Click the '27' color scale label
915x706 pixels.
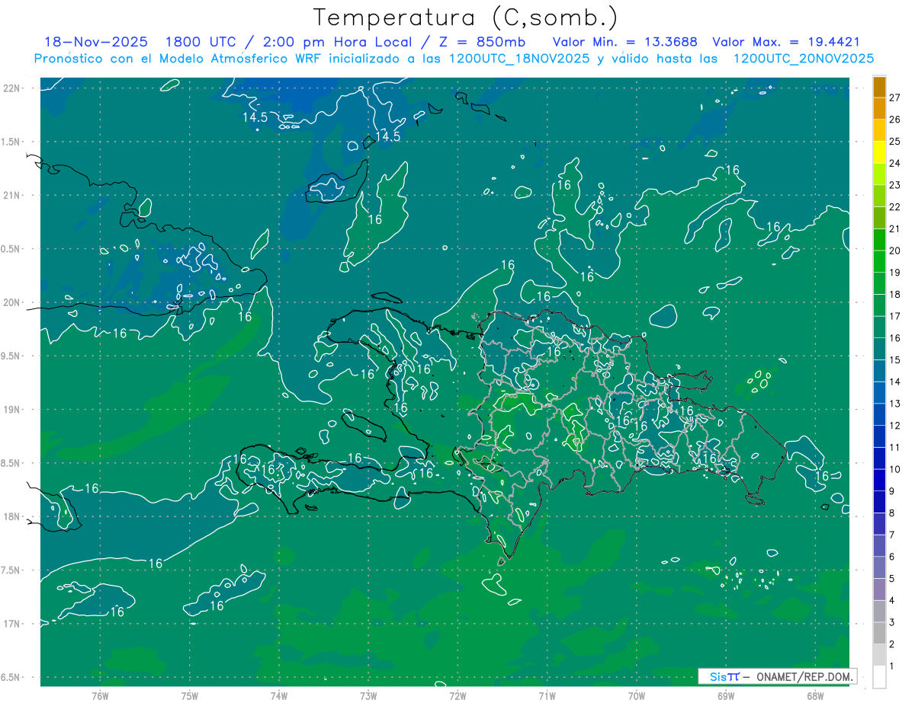click(894, 97)
